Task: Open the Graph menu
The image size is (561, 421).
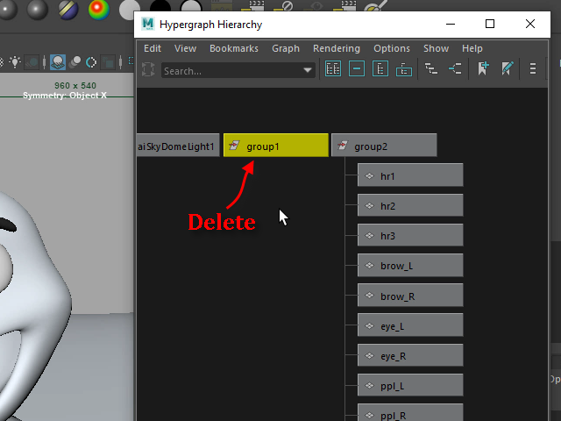Action: point(286,48)
